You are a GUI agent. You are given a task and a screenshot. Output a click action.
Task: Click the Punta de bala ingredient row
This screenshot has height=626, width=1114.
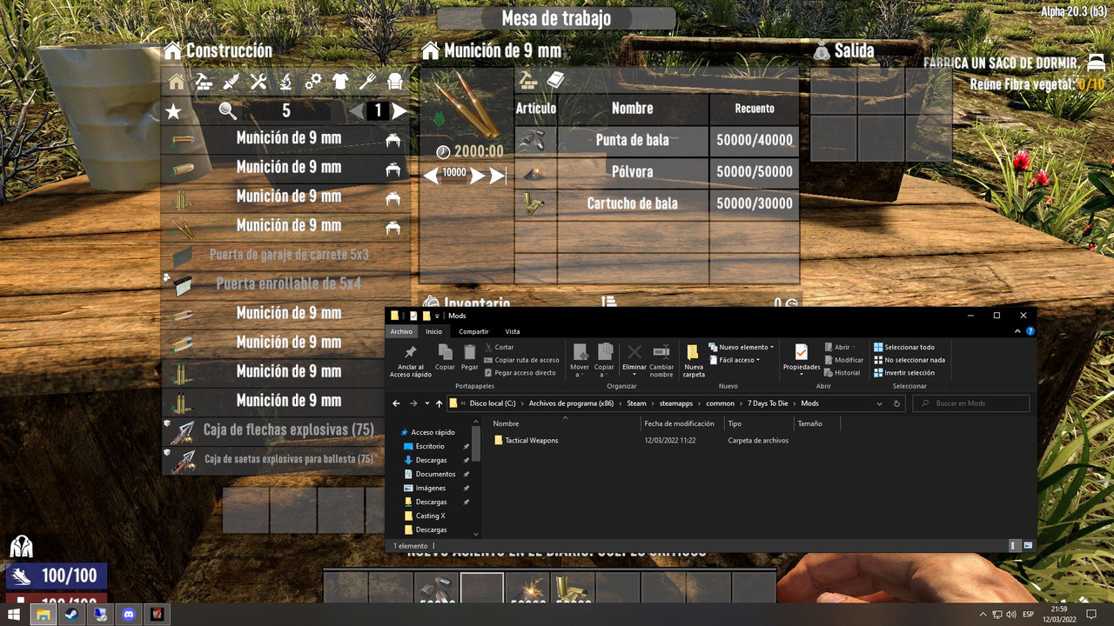point(656,140)
